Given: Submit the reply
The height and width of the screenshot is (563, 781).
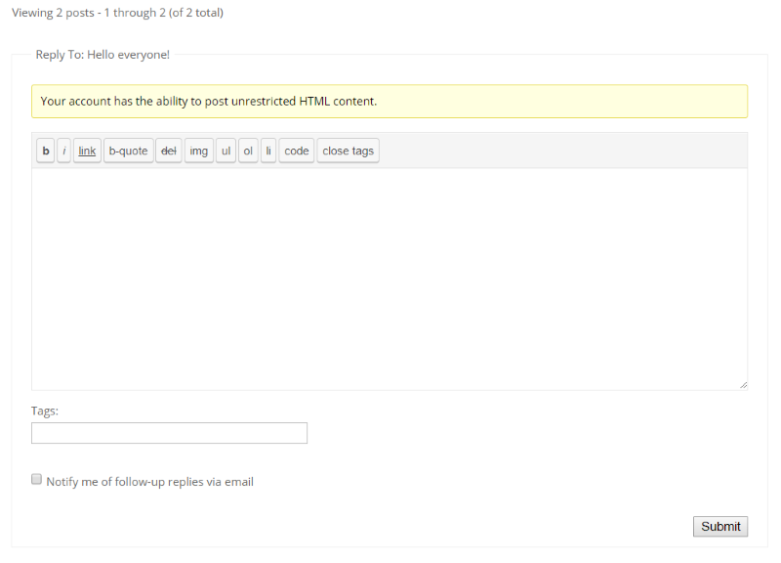Looking at the screenshot, I should point(720,527).
